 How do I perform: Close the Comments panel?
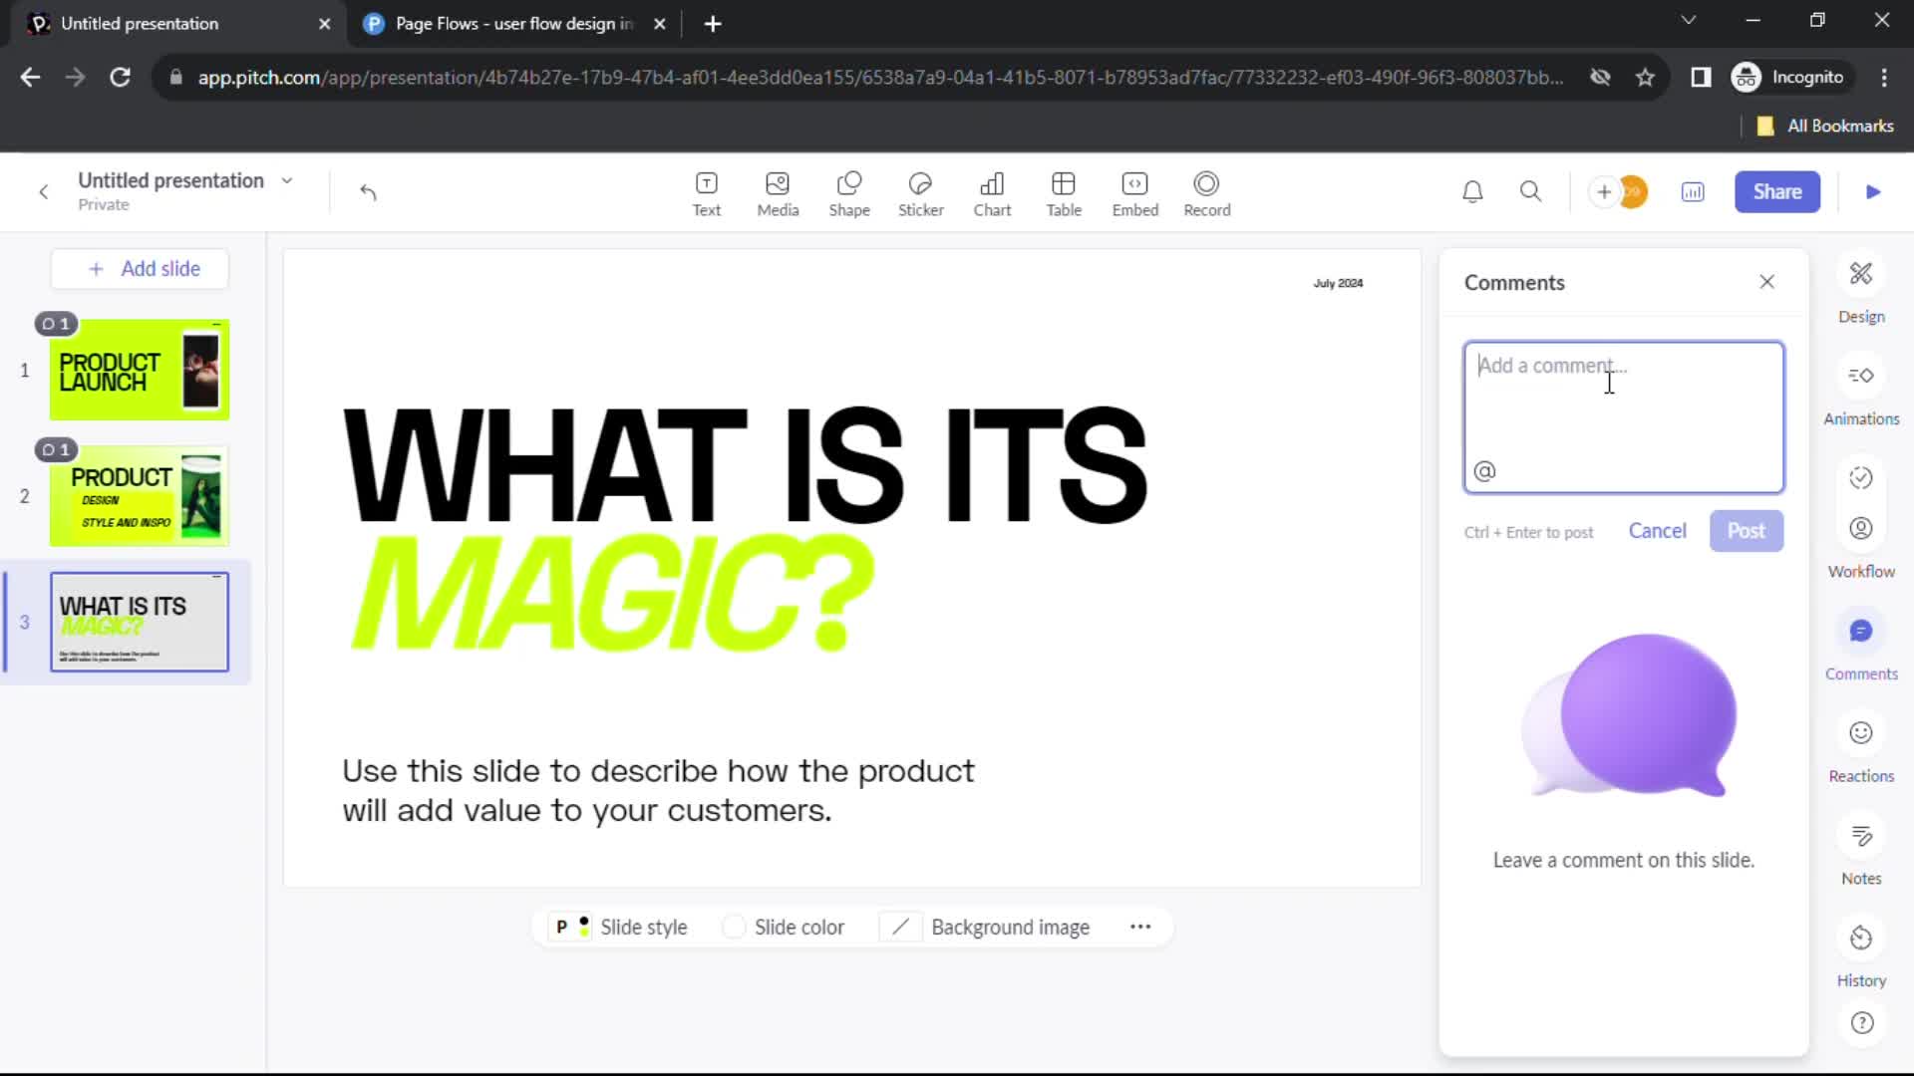1766,281
